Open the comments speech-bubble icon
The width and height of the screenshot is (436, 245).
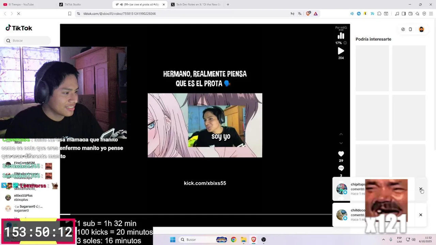tap(341, 168)
